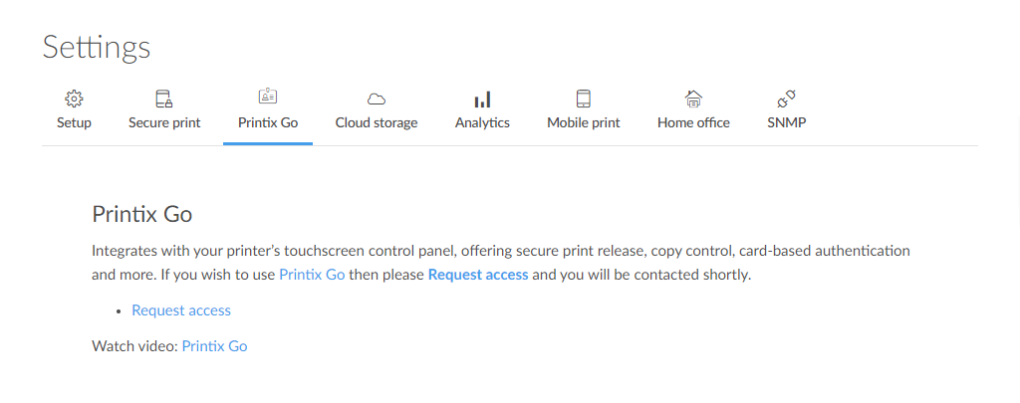Click the Secure print lock-document icon
Screen dimensions: 1020x403
[164, 99]
